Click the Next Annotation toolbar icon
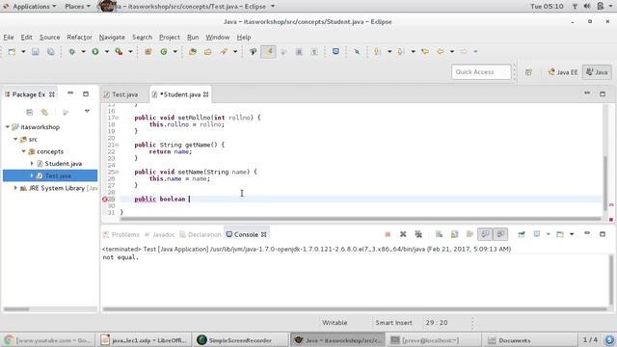617x347 pixels. click(377, 51)
